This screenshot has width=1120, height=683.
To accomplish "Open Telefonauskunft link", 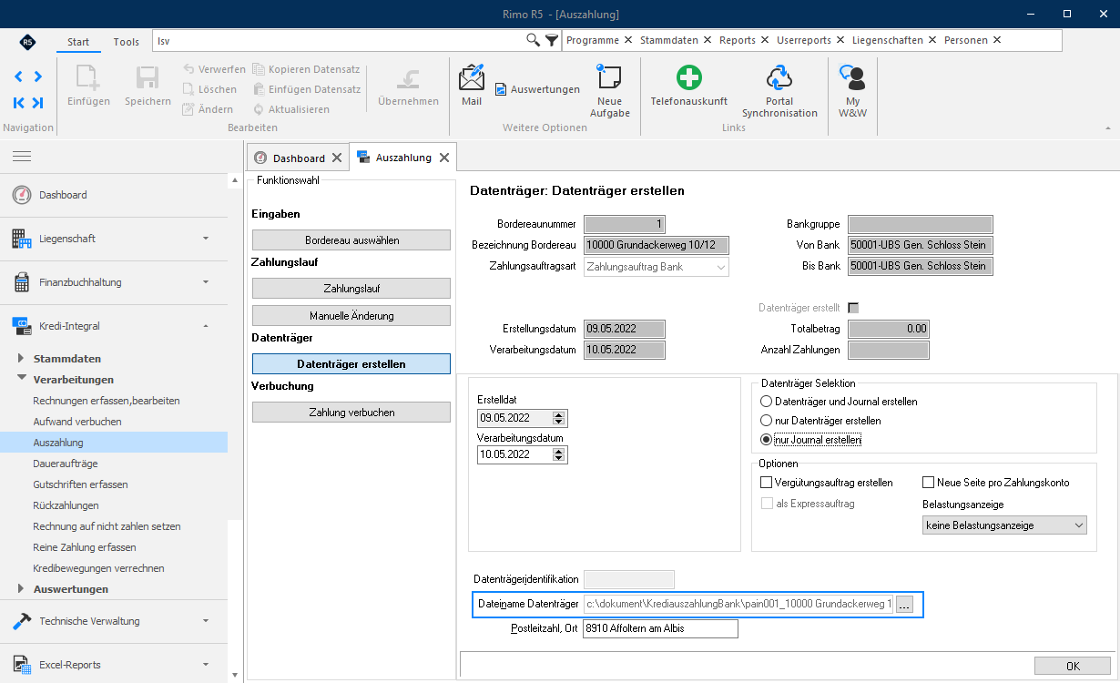I will [688, 86].
